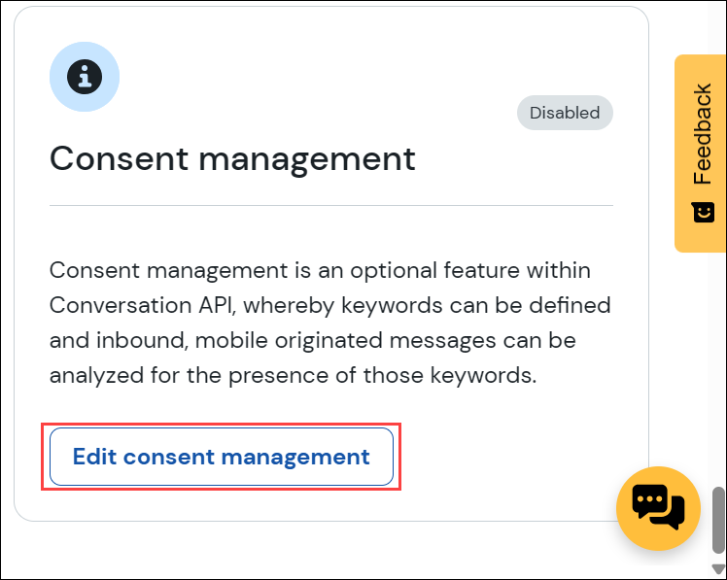This screenshot has height=580, width=727.
Task: Click Edit consent management button
Action: pos(222,457)
